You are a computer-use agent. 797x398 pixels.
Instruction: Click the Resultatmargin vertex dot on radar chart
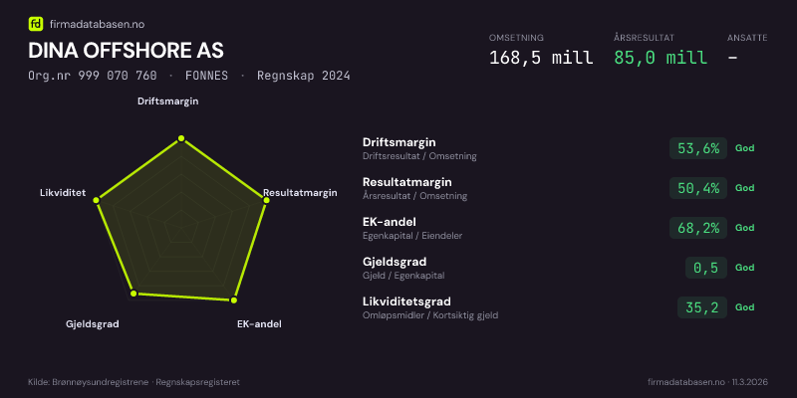266,201
